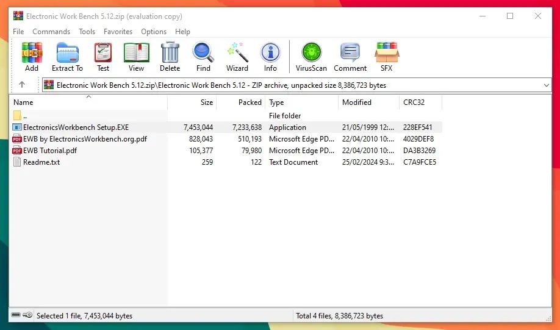Image resolution: width=560 pixels, height=330 pixels.
Task: Launch the Wizard wand tool
Action: [x=237, y=52]
